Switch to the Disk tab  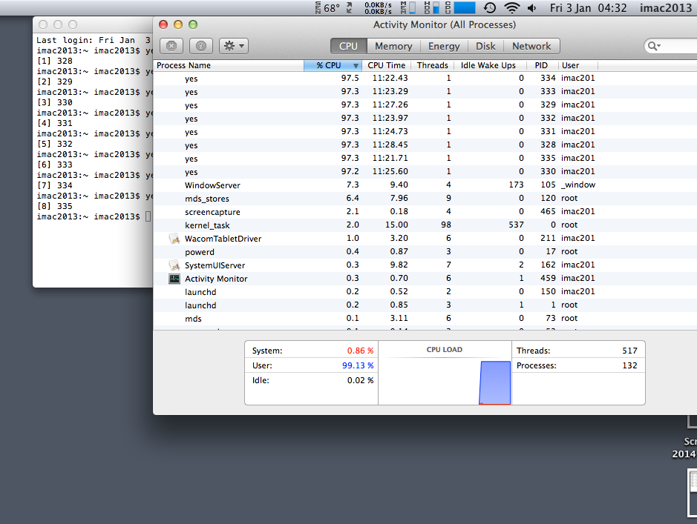(x=485, y=46)
